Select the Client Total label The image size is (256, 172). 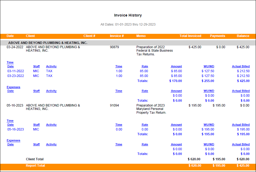coord(35,159)
